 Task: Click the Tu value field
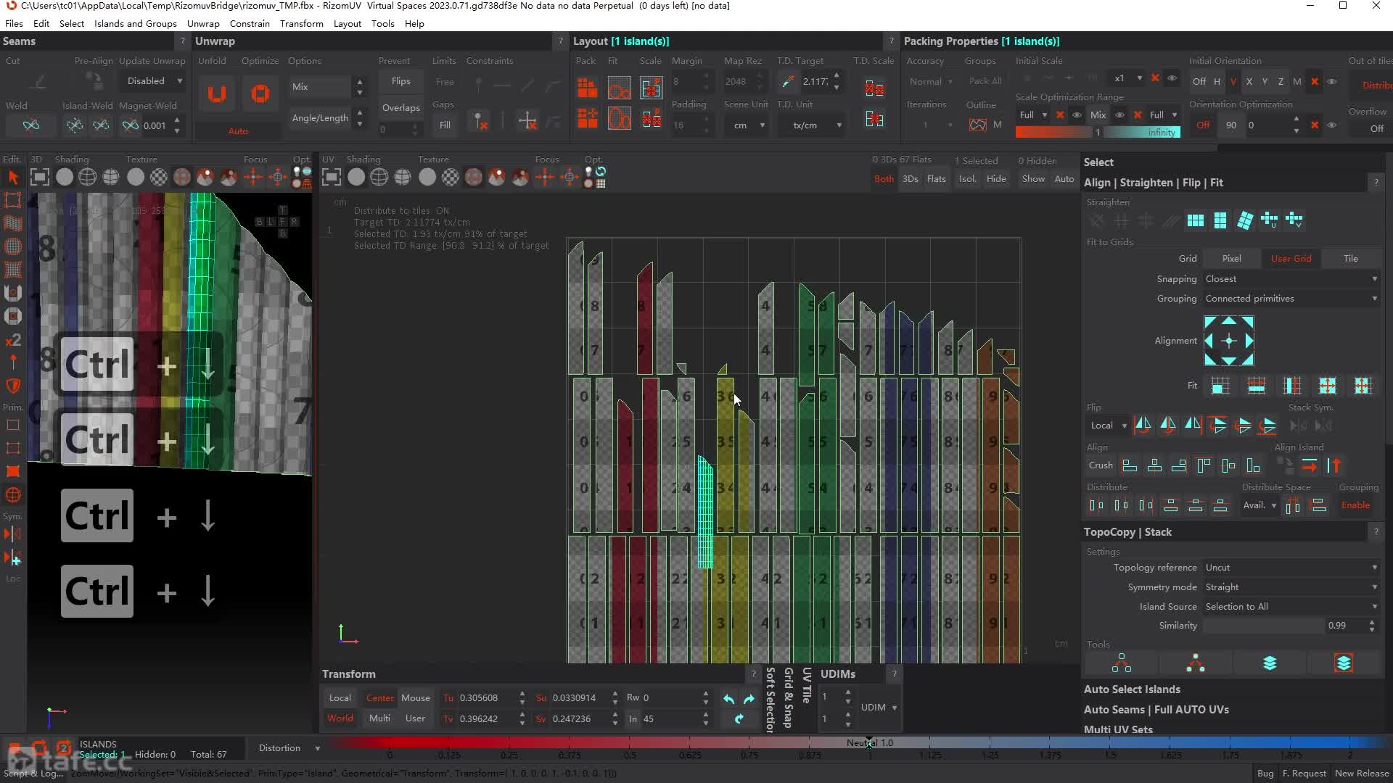tap(487, 698)
